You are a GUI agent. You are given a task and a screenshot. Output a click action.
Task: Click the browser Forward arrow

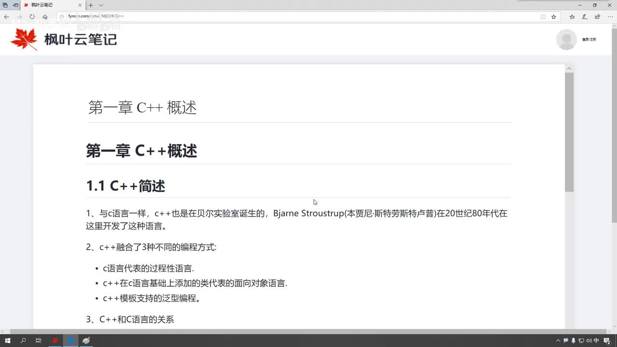pos(19,16)
